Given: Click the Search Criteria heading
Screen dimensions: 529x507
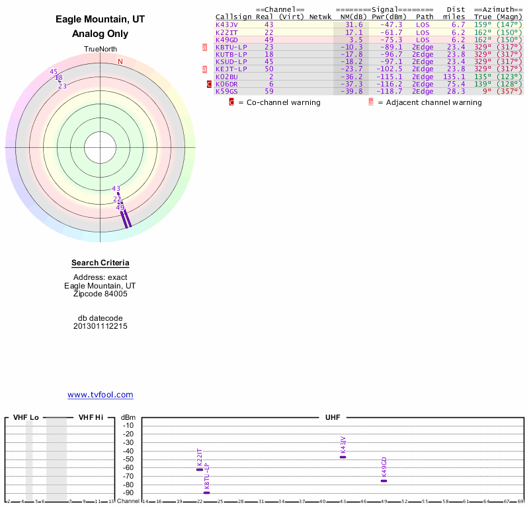Looking at the screenshot, I should pyautogui.click(x=101, y=263).
